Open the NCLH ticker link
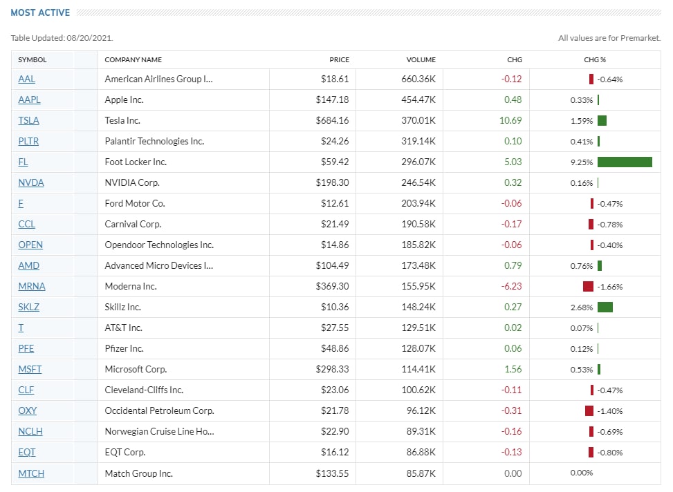The image size is (673, 492). [30, 431]
